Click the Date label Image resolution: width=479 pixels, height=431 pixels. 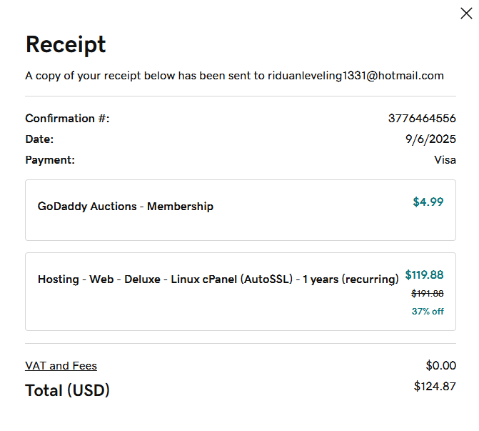[x=39, y=139]
